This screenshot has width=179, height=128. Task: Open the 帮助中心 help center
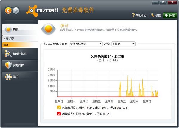tap(139, 15)
